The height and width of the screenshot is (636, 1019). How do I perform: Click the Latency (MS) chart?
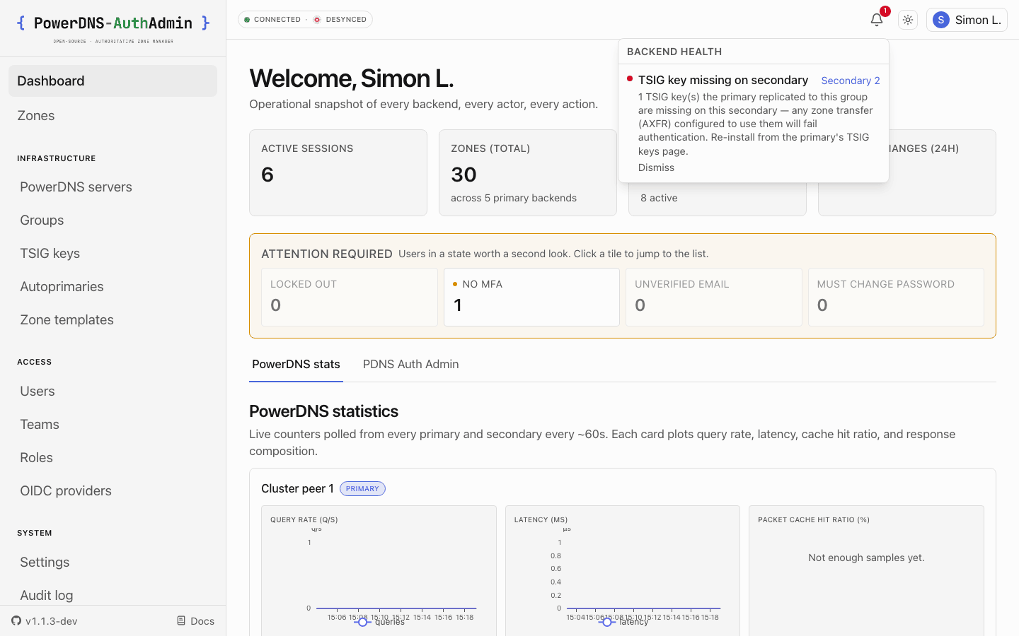click(623, 571)
